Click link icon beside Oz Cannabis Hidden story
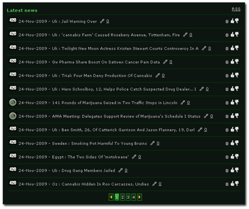Screen dimensions: 249x209 tap(154, 184)
